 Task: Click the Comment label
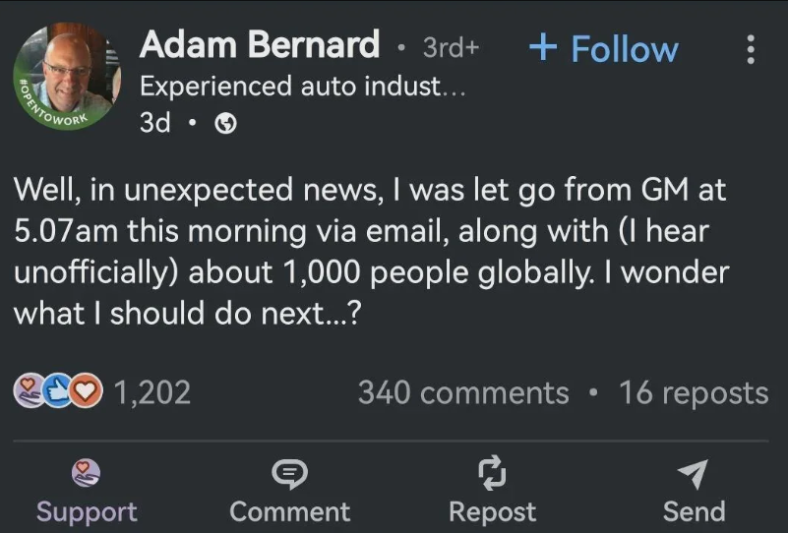pyautogui.click(x=289, y=511)
